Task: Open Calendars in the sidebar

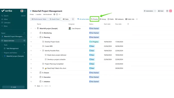Action: point(7,23)
